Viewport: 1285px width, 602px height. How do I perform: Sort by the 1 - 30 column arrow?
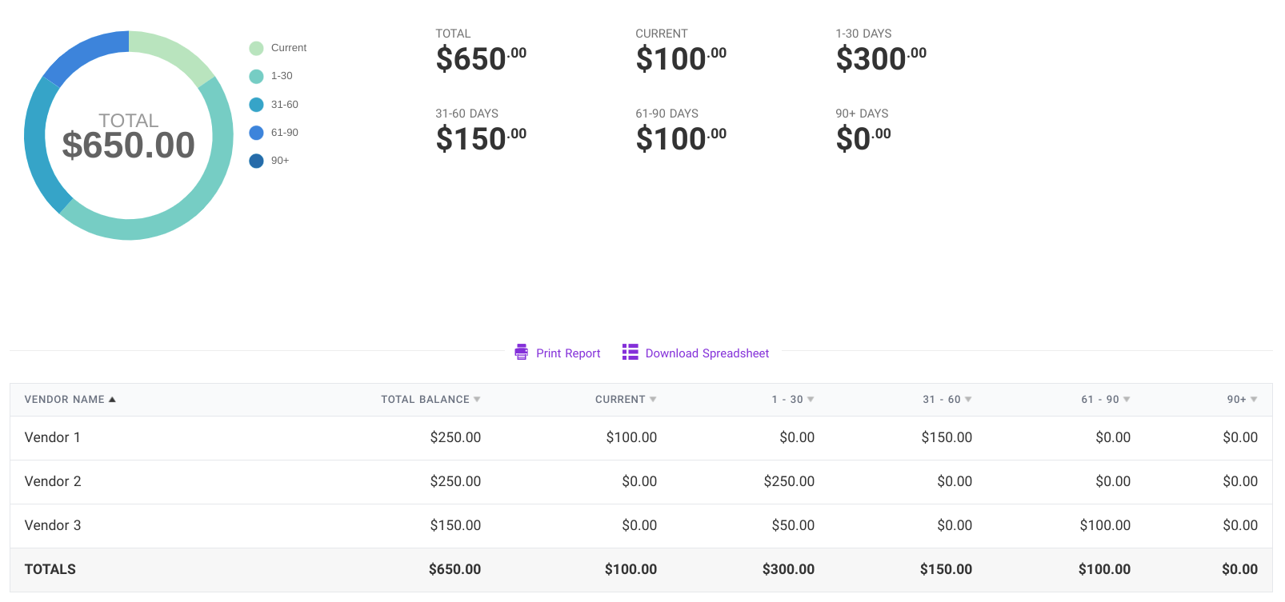coord(811,400)
